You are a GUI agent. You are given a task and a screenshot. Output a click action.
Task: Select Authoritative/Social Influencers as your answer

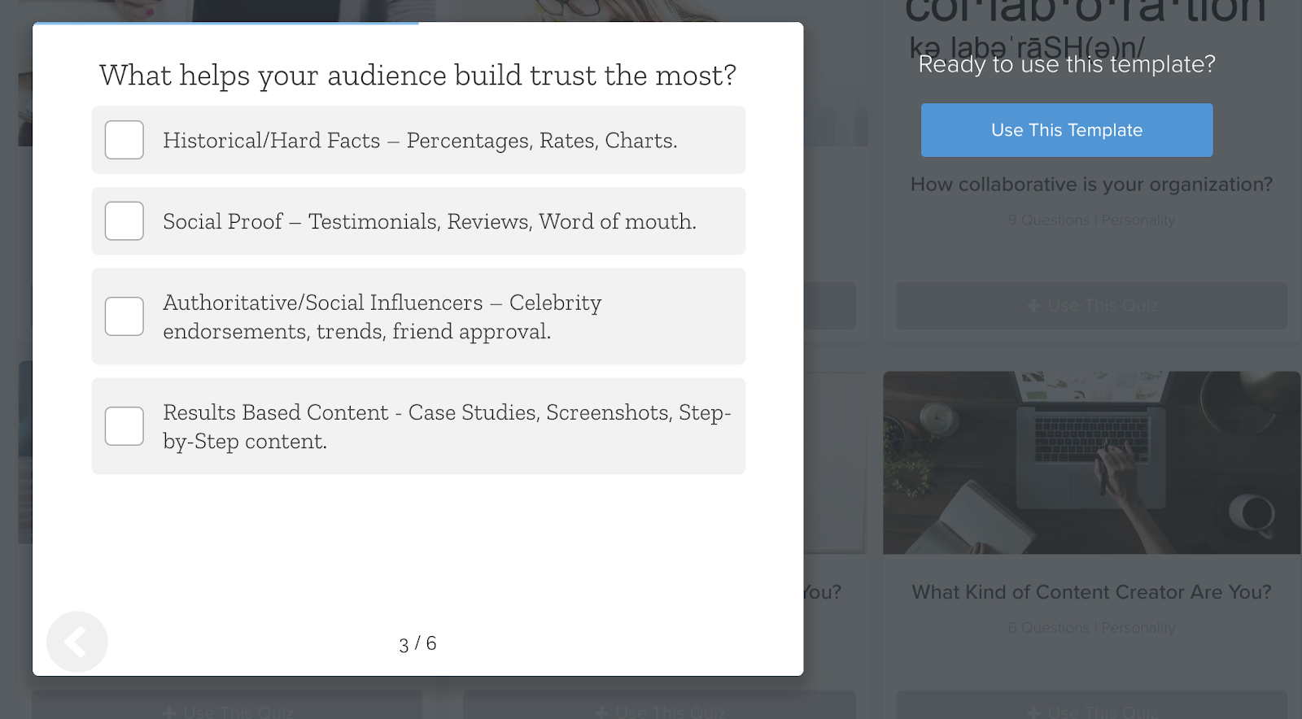coord(124,316)
